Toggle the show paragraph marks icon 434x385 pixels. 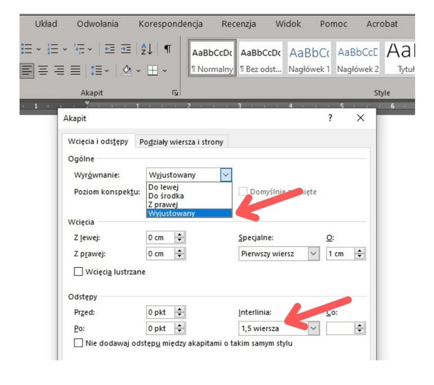click(167, 50)
